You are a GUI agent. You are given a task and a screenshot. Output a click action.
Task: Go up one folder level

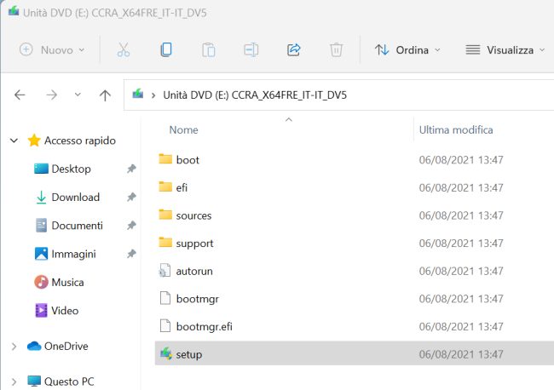point(105,95)
